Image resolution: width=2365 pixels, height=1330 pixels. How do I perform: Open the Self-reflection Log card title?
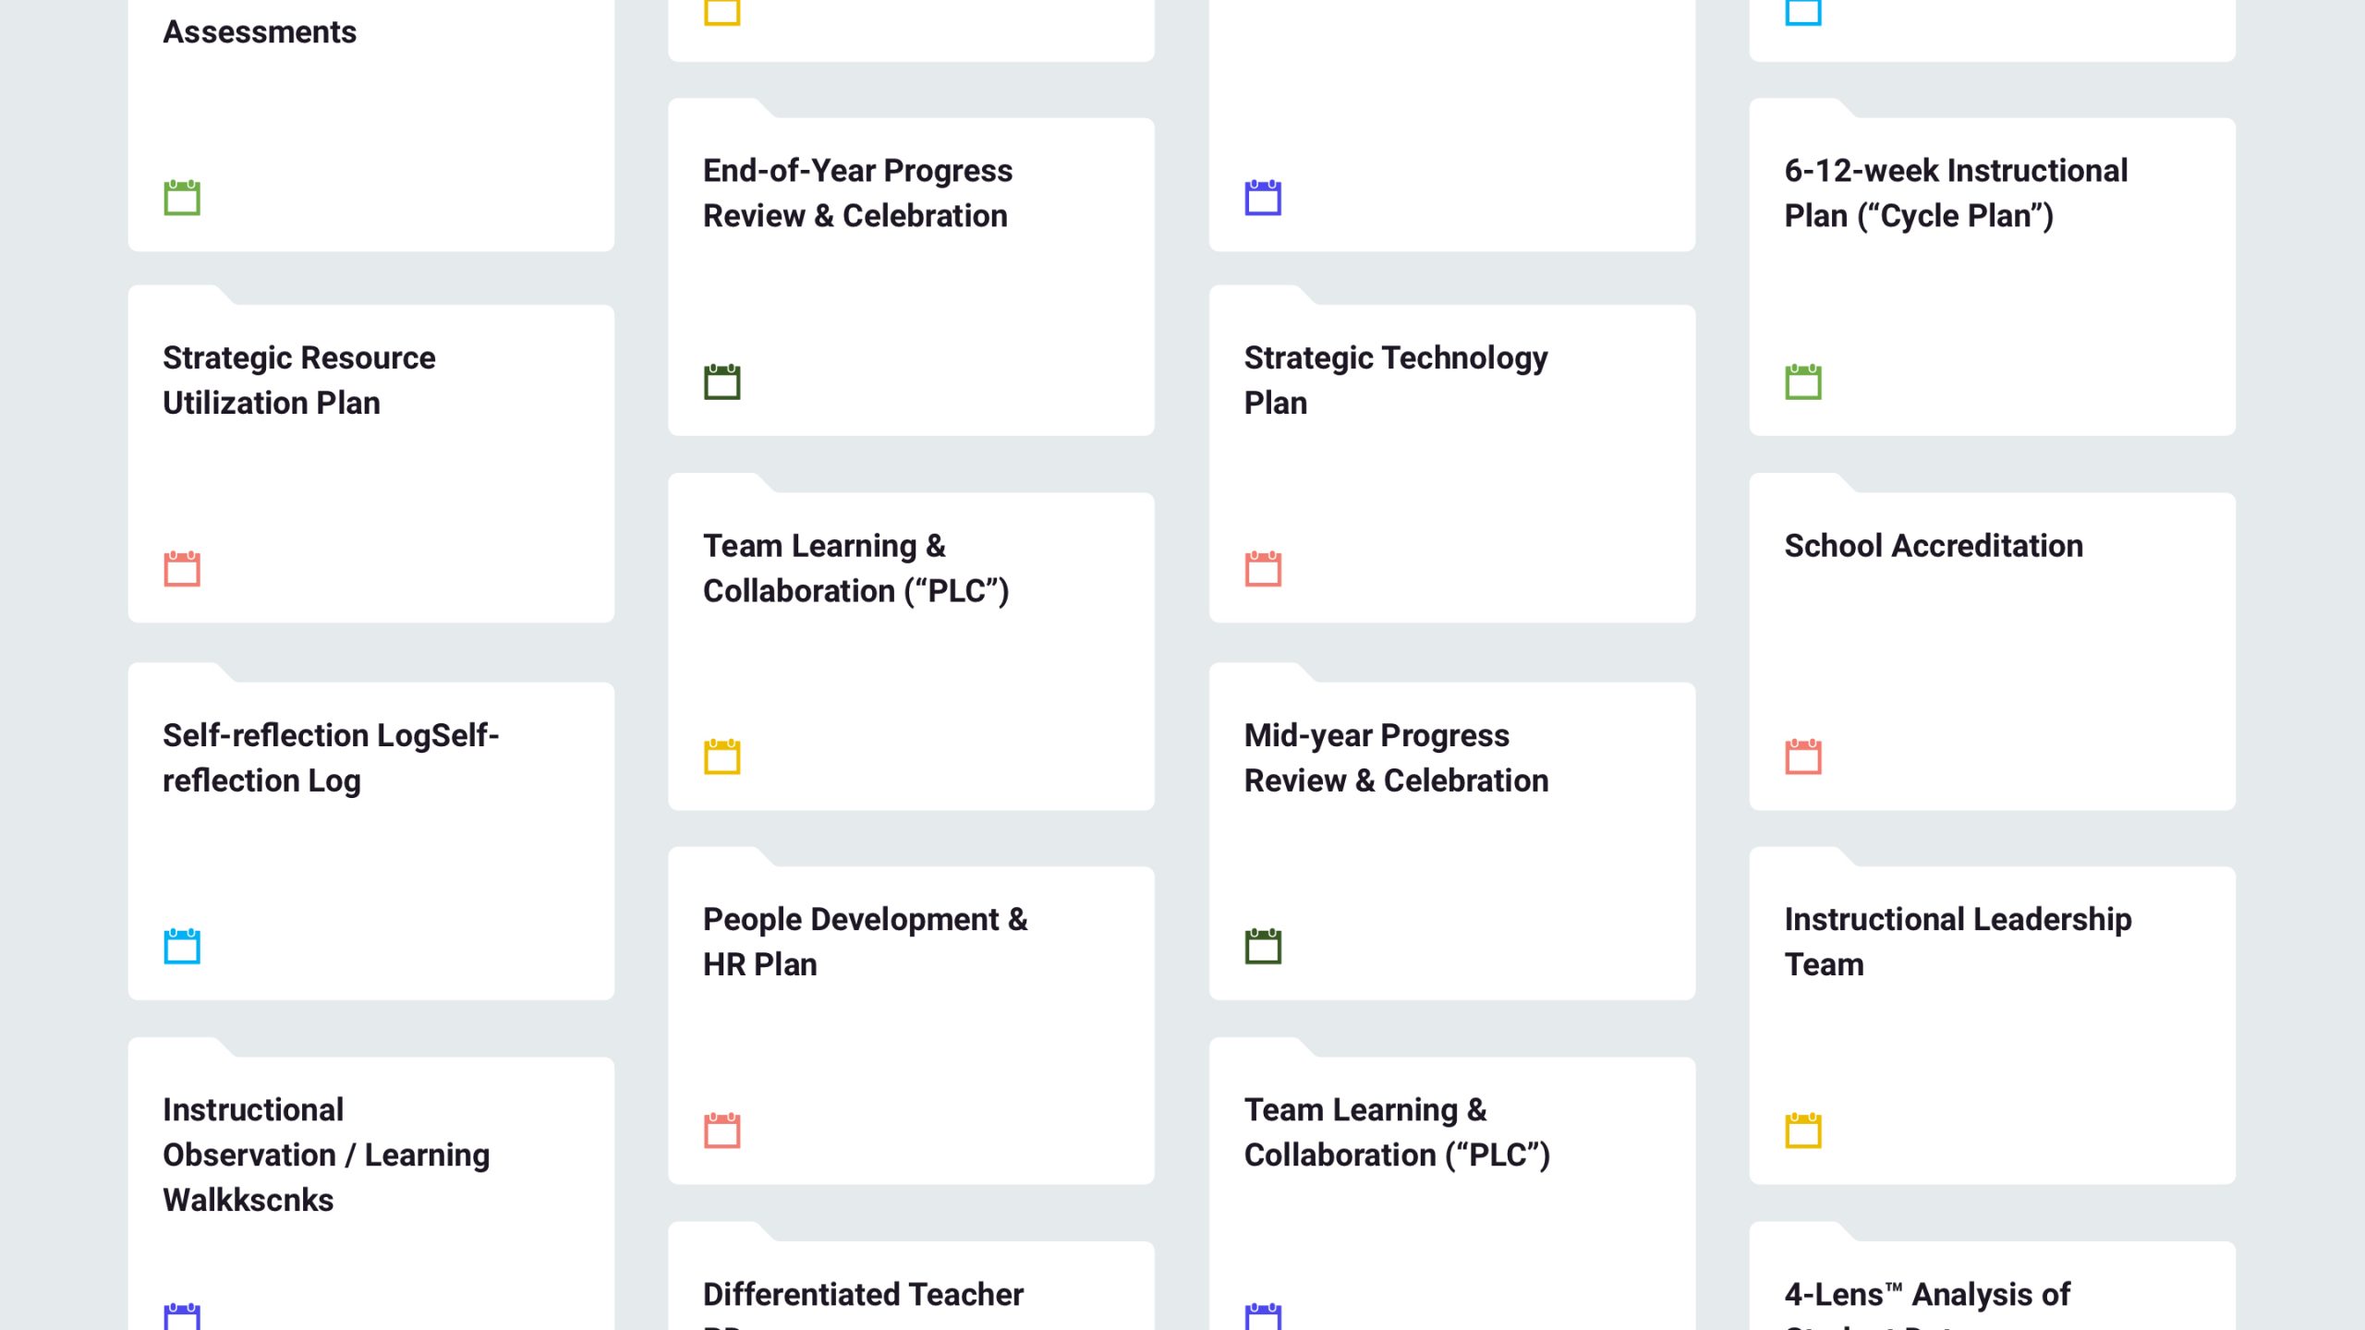[330, 757]
